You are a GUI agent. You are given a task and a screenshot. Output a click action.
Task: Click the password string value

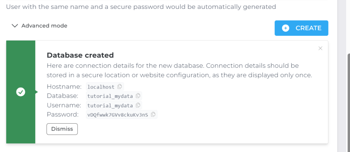coord(118,115)
